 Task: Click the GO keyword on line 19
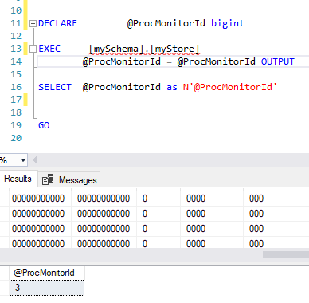pyautogui.click(x=44, y=125)
